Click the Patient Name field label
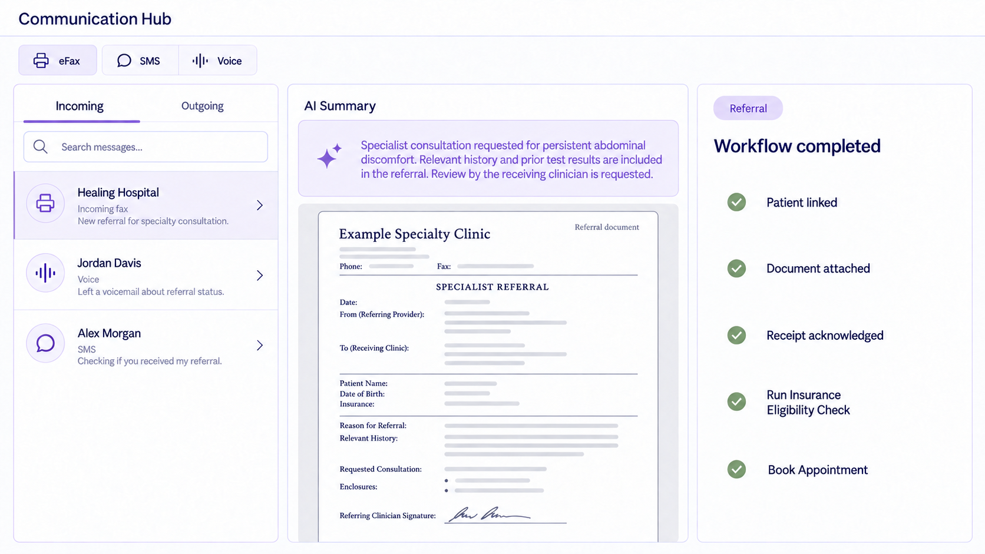985x554 pixels. (x=363, y=383)
